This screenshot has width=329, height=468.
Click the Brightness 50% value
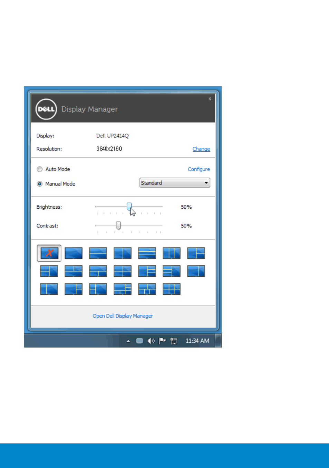pyautogui.click(x=186, y=207)
